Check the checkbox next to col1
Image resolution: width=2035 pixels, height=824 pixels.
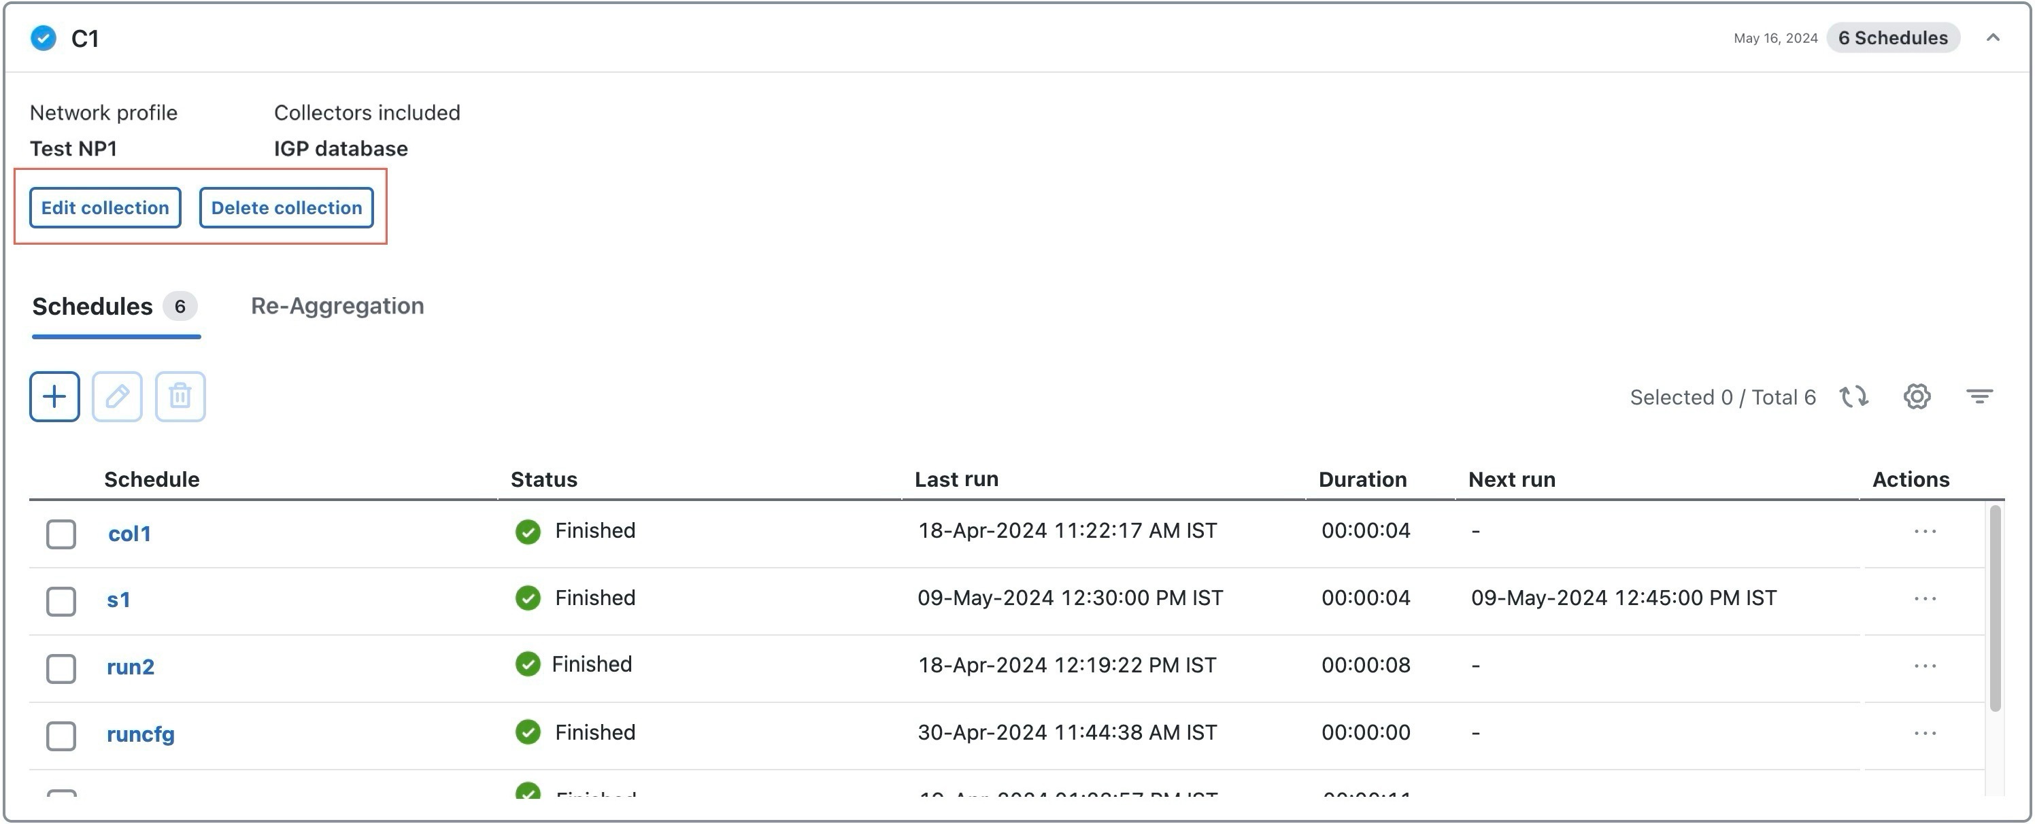point(61,533)
